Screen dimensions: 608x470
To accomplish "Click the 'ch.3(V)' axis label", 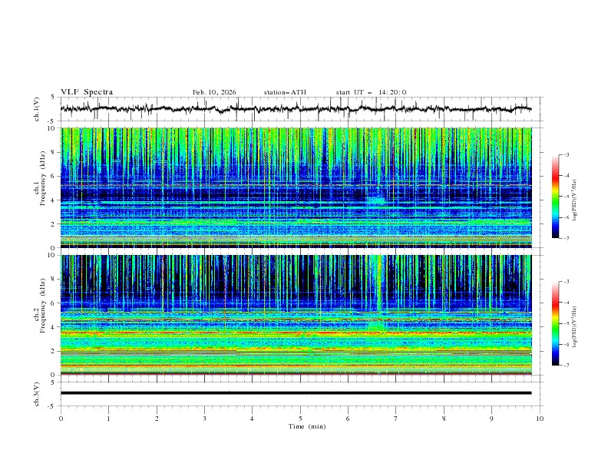I will click(37, 394).
